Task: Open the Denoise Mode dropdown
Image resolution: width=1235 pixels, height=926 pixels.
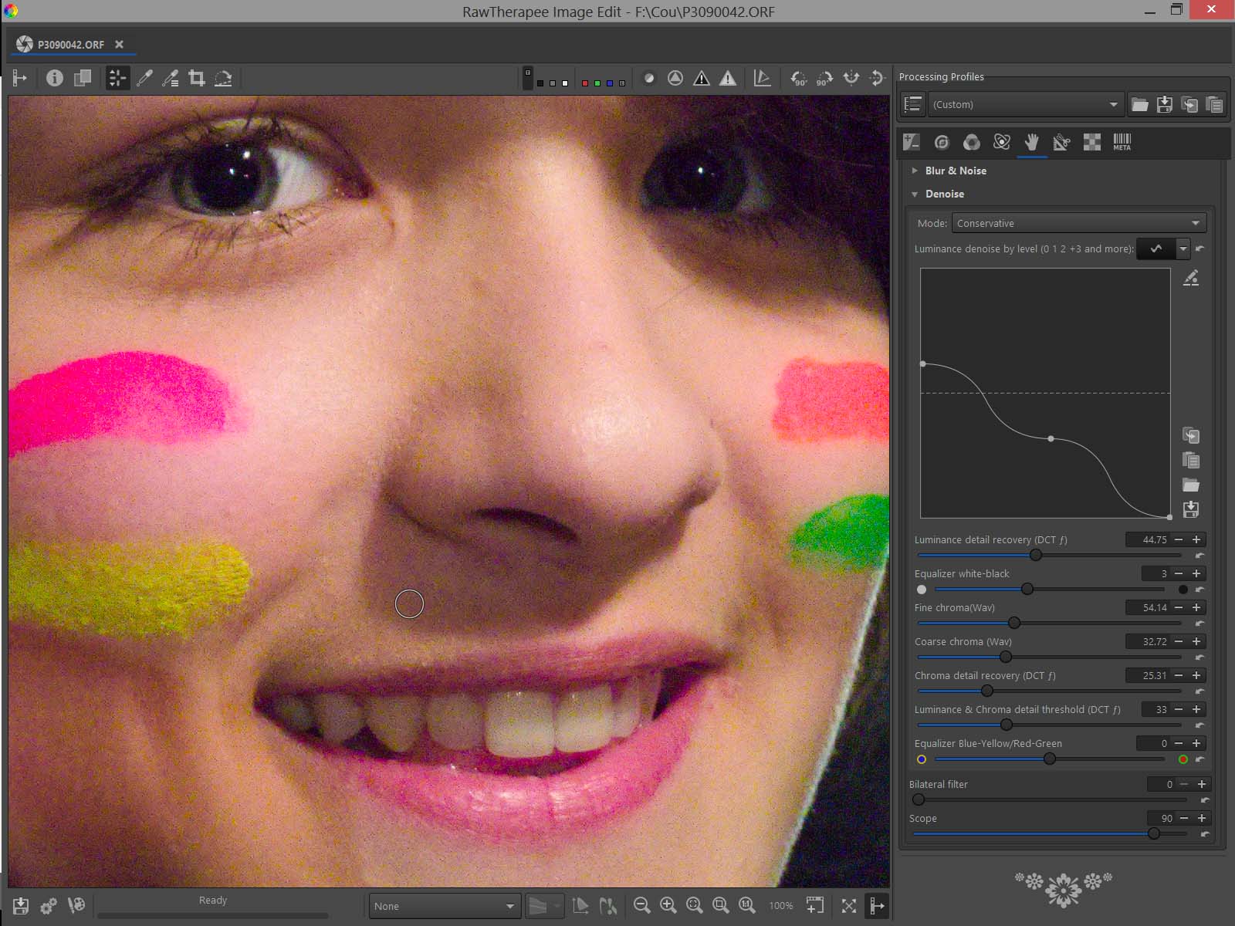Action: [1078, 223]
